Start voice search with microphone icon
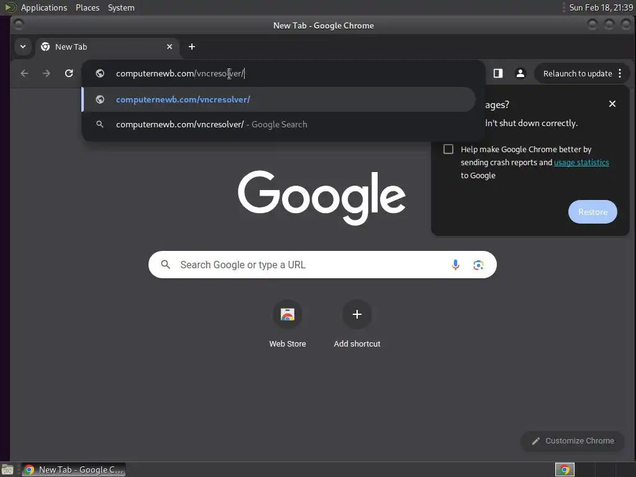The width and height of the screenshot is (636, 477). [455, 265]
